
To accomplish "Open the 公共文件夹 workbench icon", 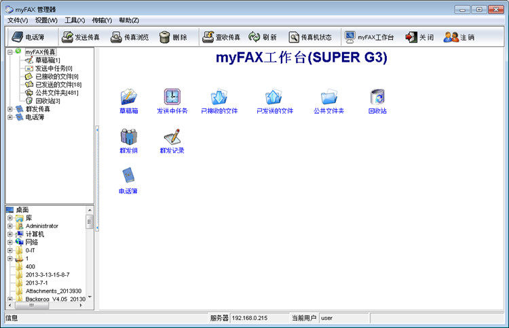I will click(x=328, y=101).
